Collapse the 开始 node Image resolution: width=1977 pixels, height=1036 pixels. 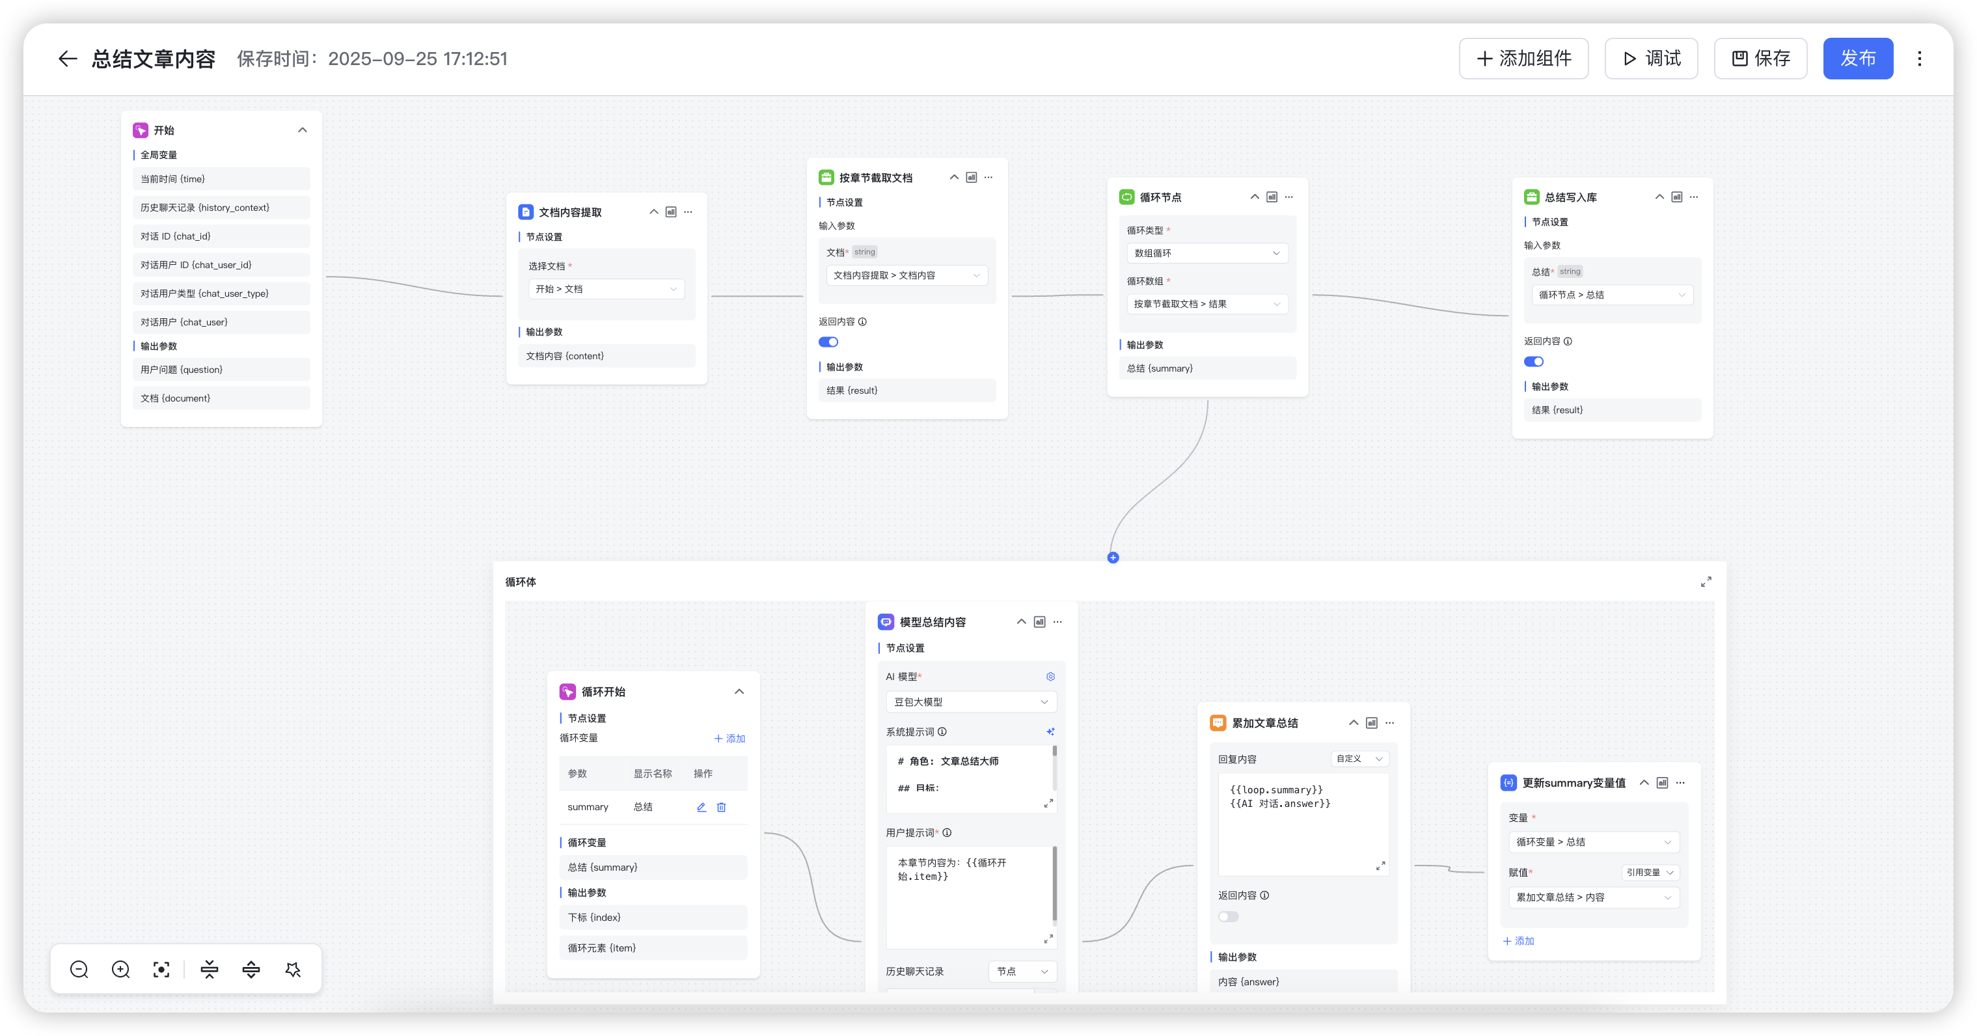click(303, 130)
